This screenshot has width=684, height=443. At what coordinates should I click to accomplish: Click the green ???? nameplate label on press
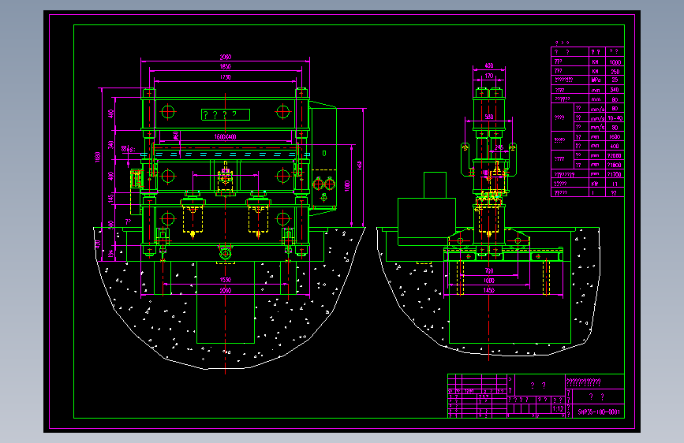pyautogui.click(x=226, y=114)
